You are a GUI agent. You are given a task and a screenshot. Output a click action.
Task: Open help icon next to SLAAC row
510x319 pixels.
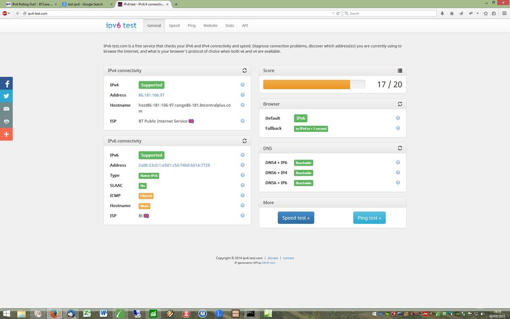(x=242, y=185)
